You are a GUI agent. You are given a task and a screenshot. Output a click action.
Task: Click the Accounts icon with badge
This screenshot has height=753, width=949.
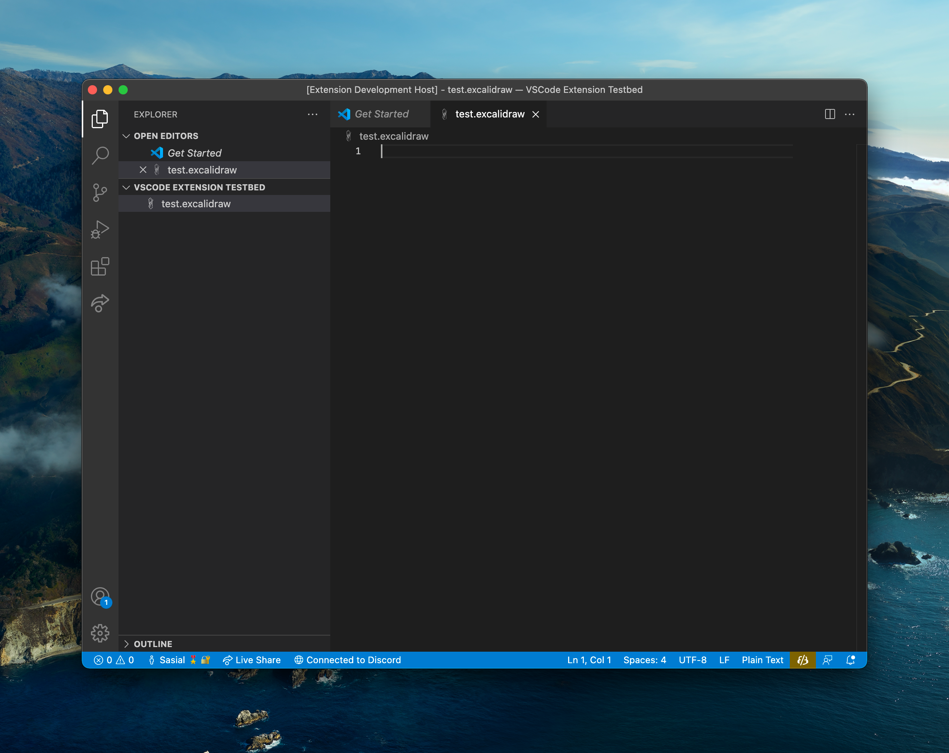[101, 597]
